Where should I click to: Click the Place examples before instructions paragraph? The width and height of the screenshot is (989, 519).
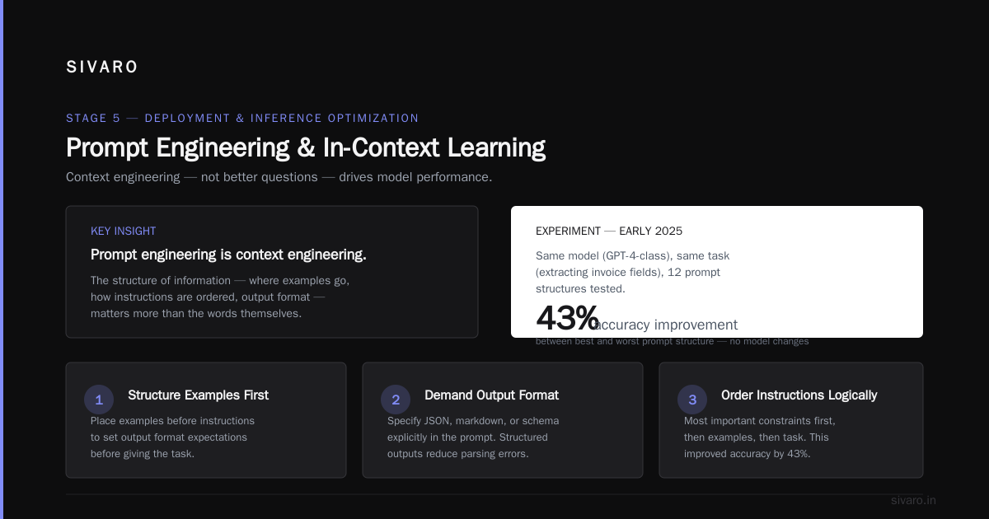pos(172,437)
